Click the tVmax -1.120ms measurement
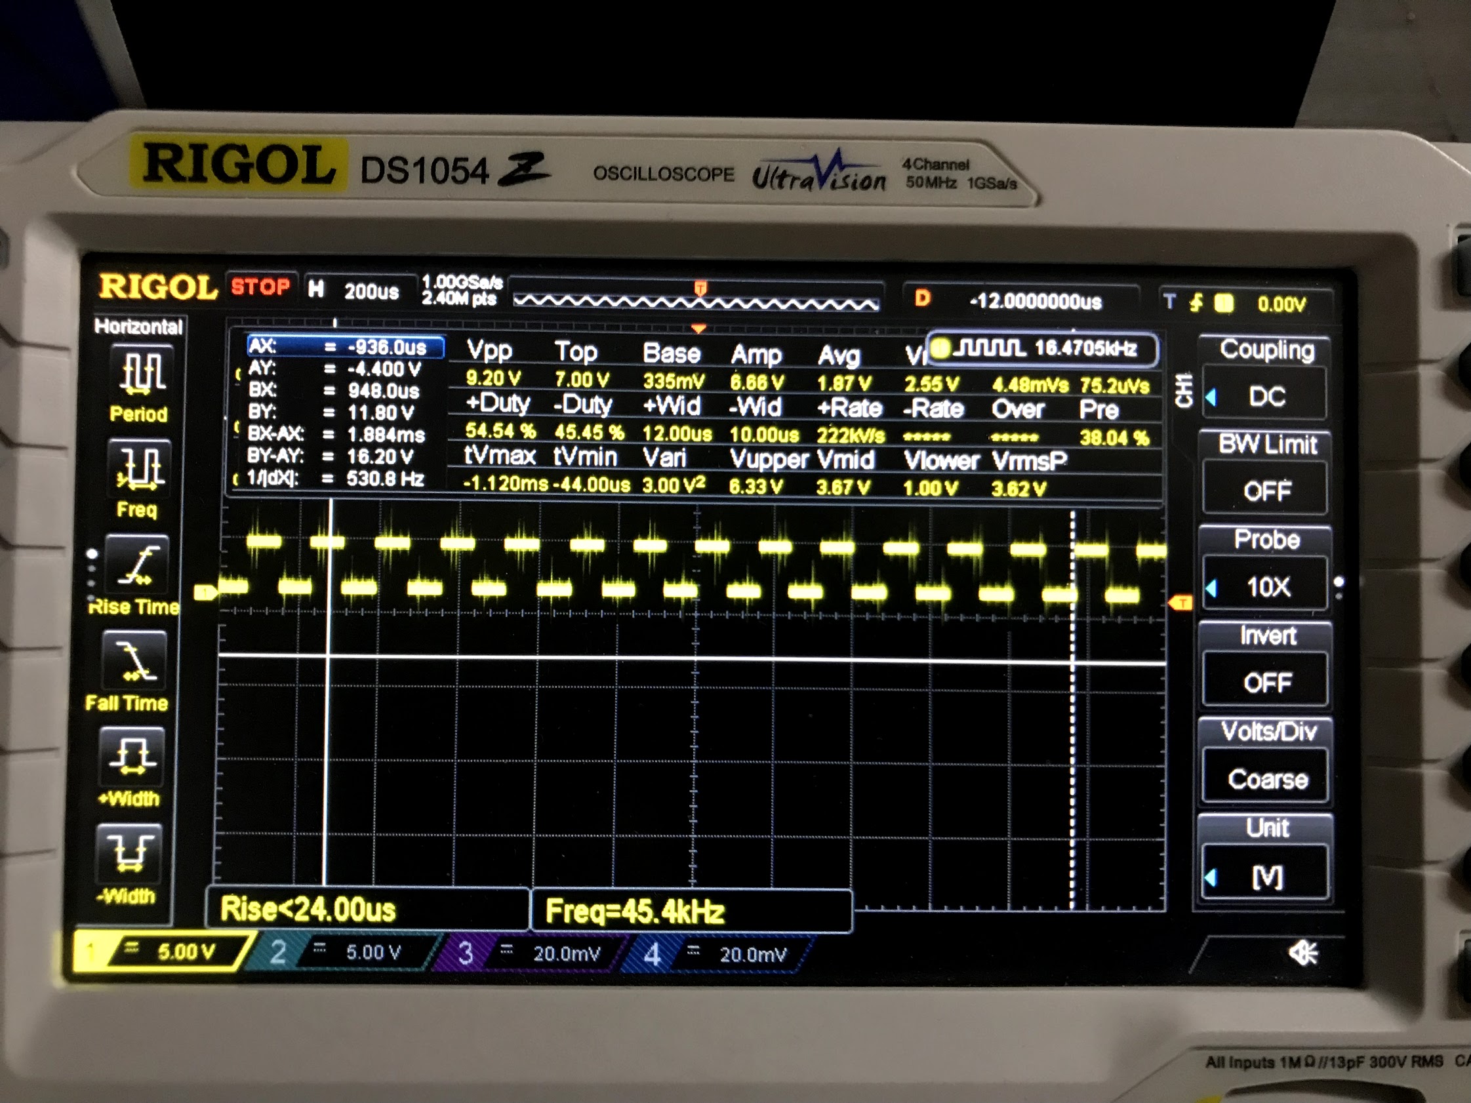This screenshot has width=1471, height=1103. (x=506, y=470)
